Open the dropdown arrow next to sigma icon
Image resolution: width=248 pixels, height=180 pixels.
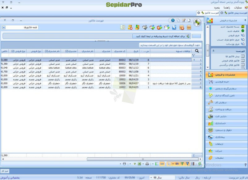(173, 164)
